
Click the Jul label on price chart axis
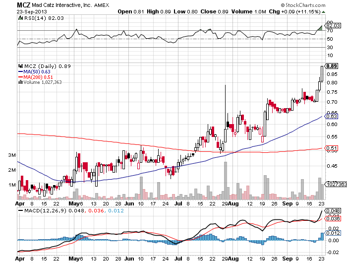pyautogui.click(x=178, y=203)
